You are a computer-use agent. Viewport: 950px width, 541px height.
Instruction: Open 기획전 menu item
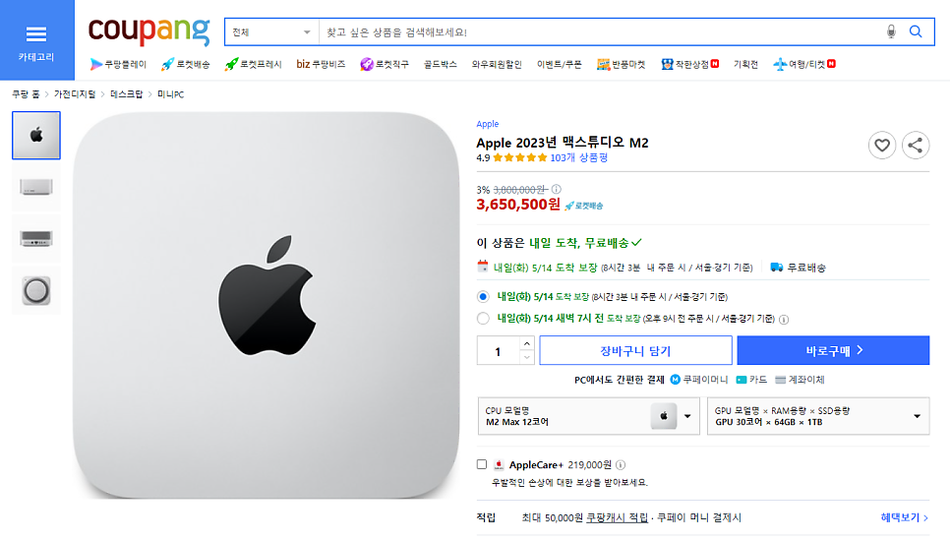(745, 64)
